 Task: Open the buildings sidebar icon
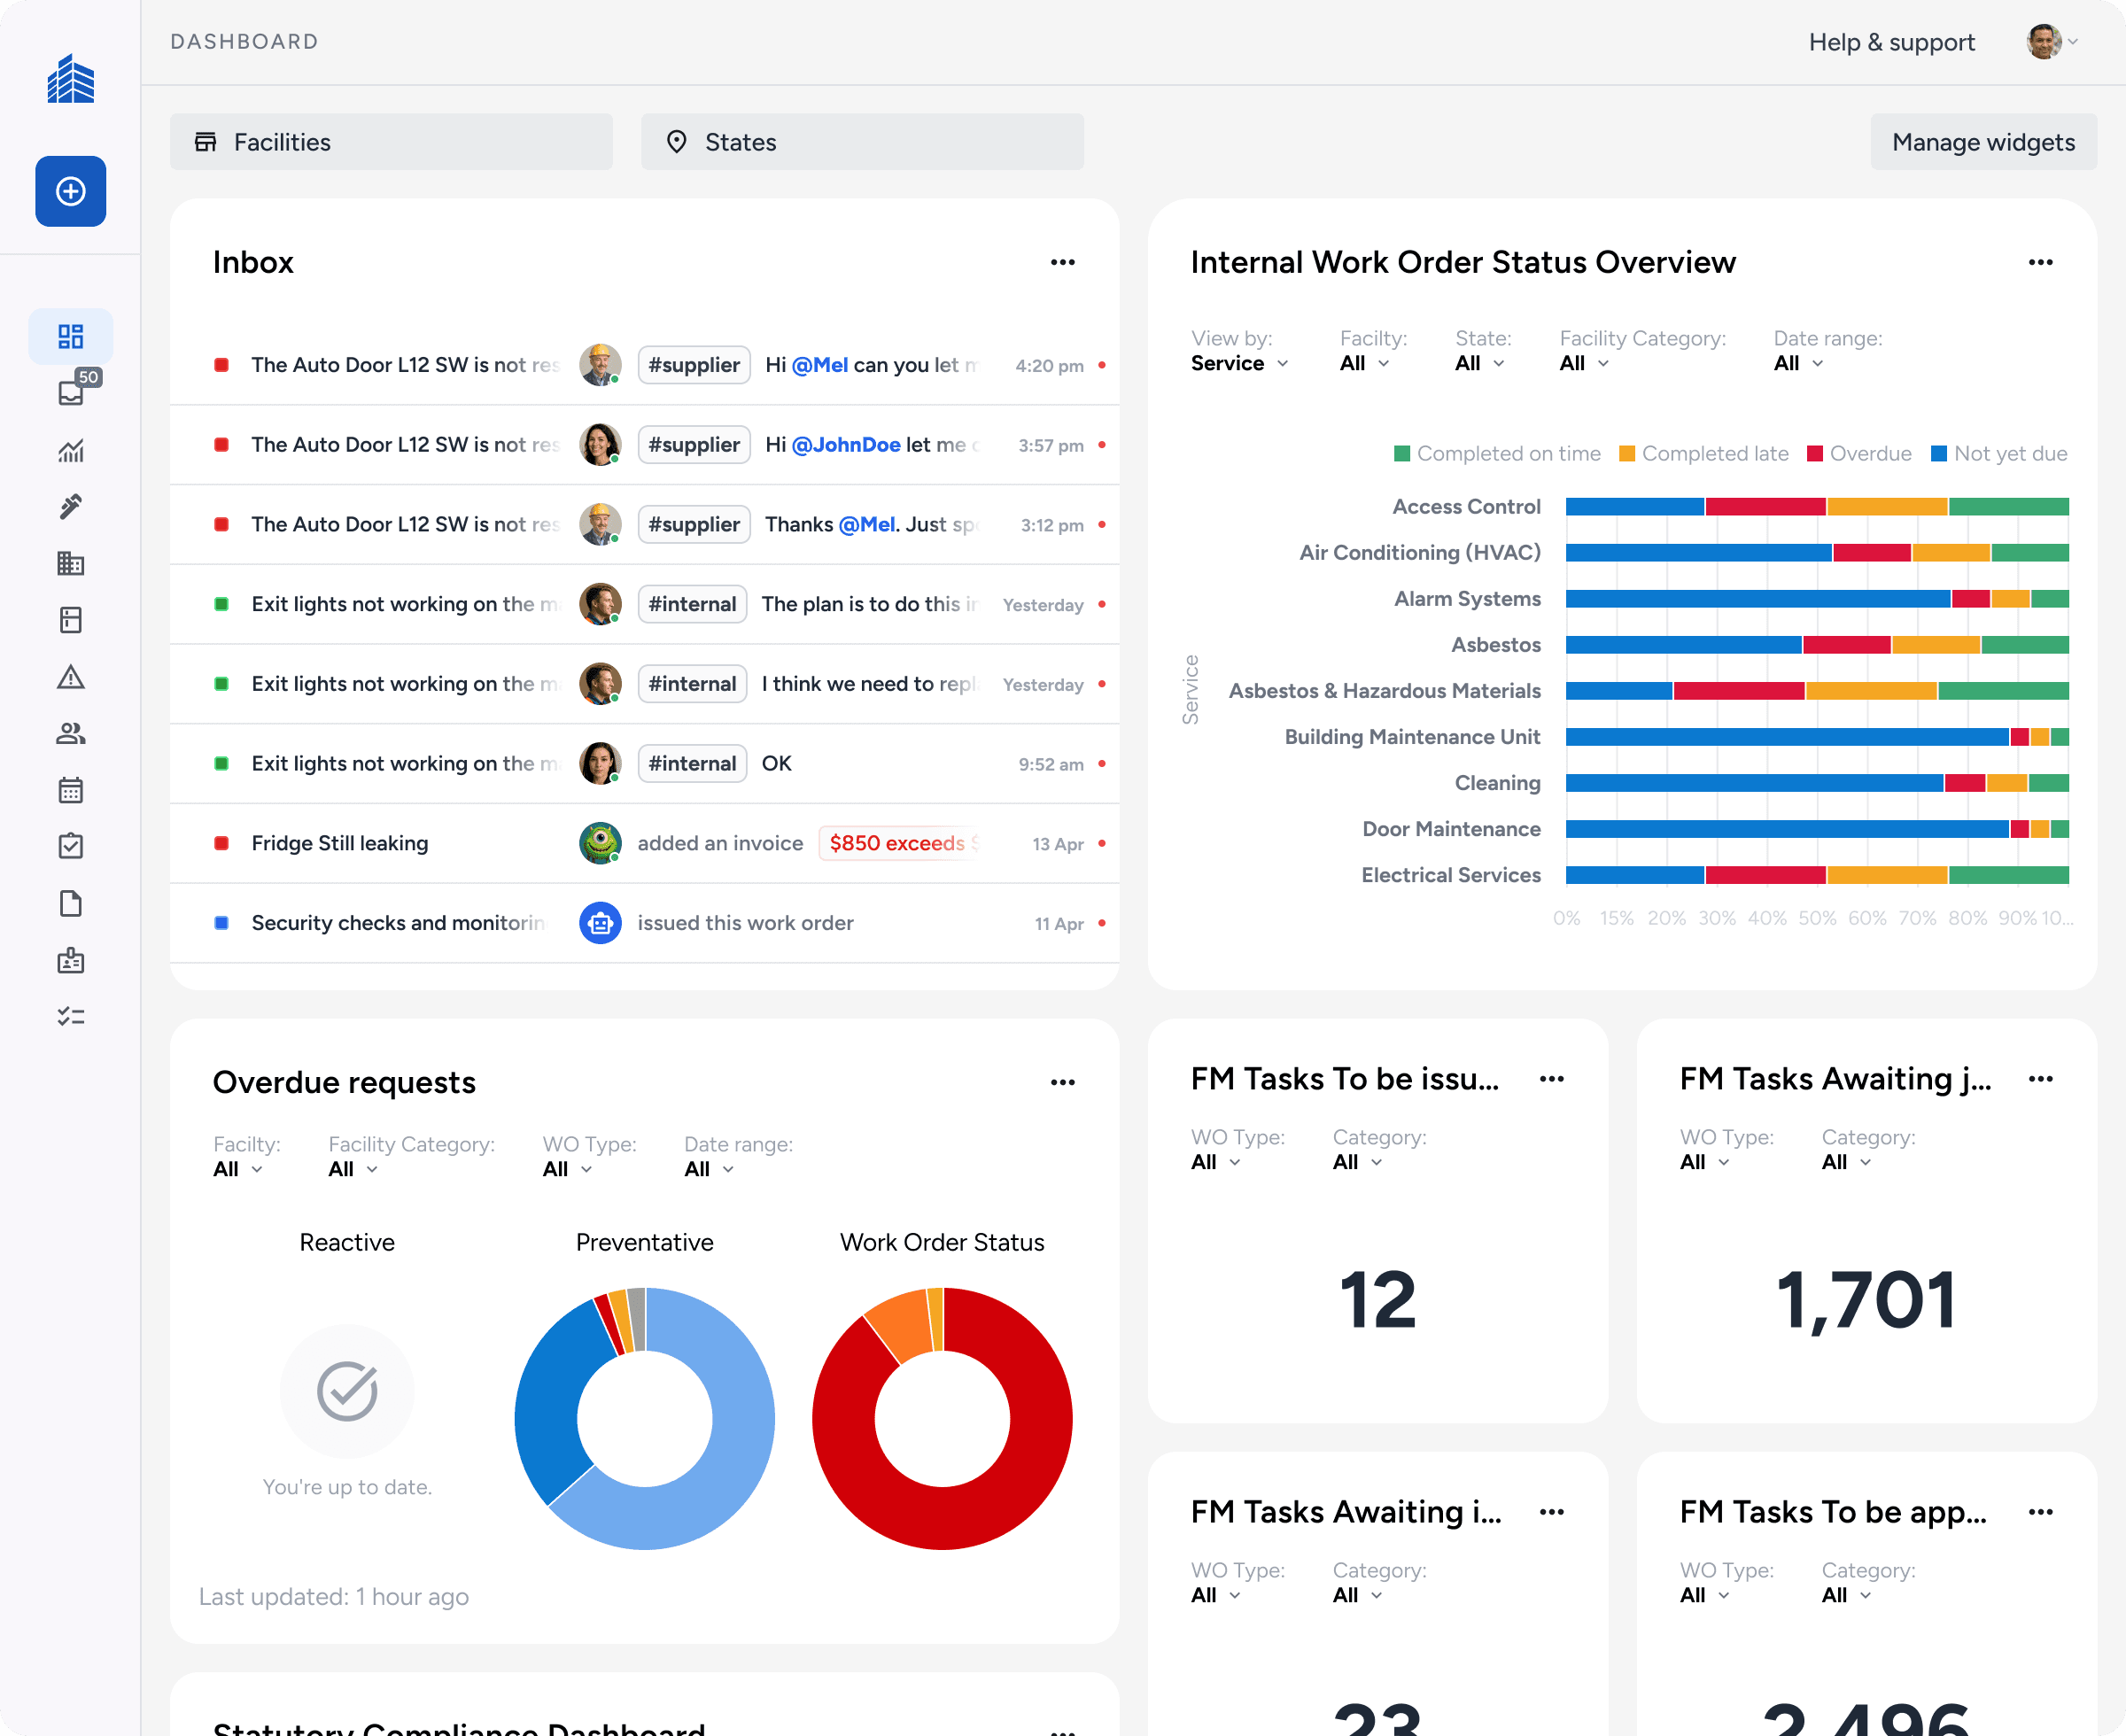pos(70,563)
